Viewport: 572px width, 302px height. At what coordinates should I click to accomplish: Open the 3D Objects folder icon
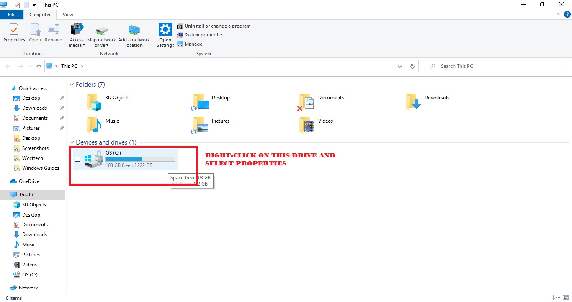click(94, 102)
